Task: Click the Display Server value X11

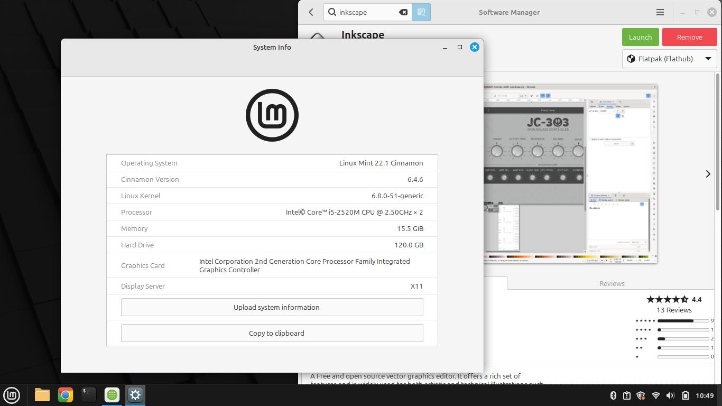Action: (416, 286)
